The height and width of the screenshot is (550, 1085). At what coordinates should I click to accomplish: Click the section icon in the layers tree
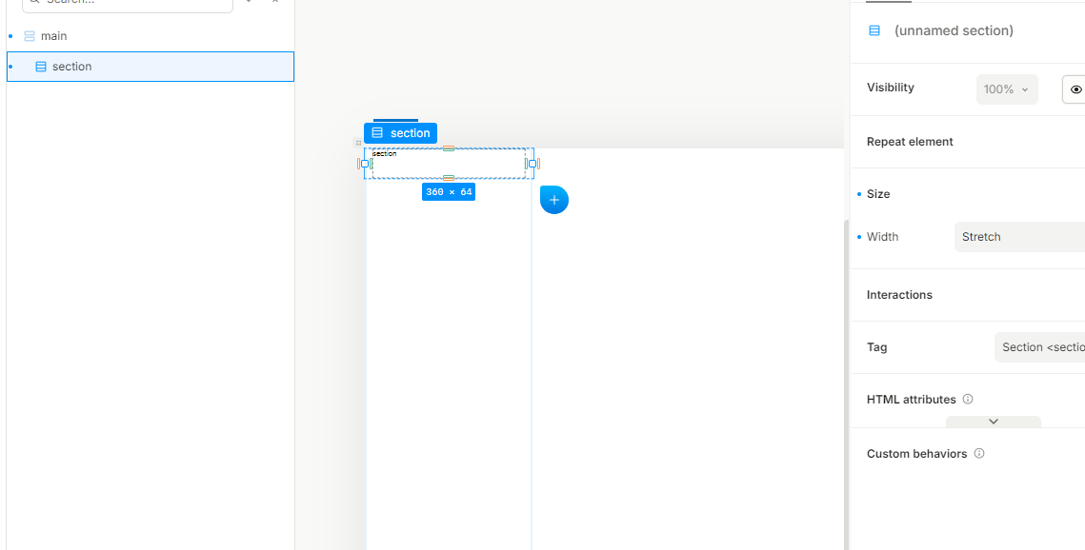click(41, 67)
